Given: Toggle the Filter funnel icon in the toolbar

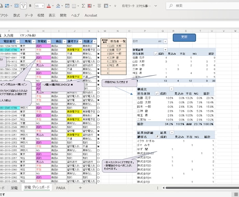Looking at the screenshot, I should click(23, 6).
